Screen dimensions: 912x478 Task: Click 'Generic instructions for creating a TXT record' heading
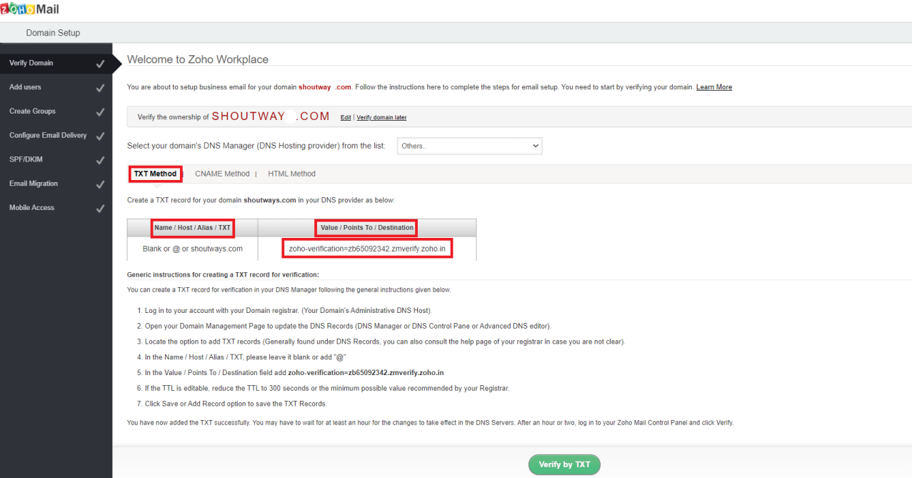pyautogui.click(x=223, y=274)
